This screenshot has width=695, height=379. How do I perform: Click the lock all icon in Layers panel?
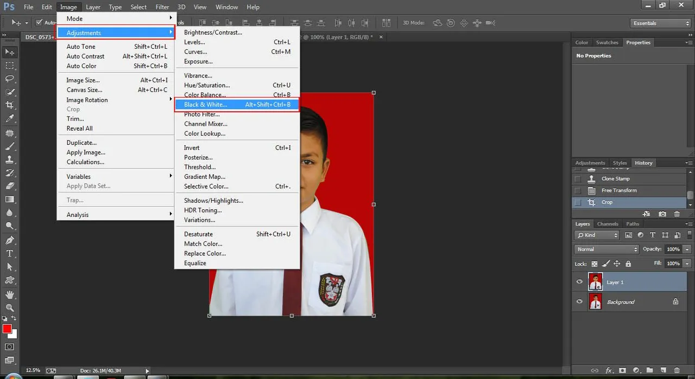[x=628, y=264]
